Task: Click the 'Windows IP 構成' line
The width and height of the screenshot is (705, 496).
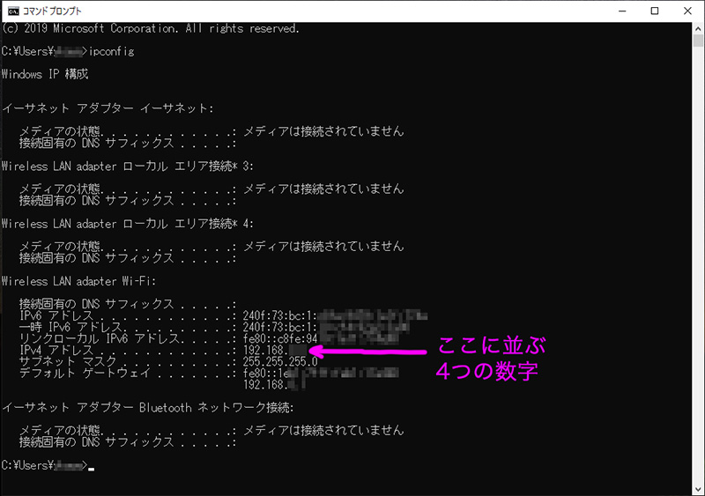Action: point(45,74)
